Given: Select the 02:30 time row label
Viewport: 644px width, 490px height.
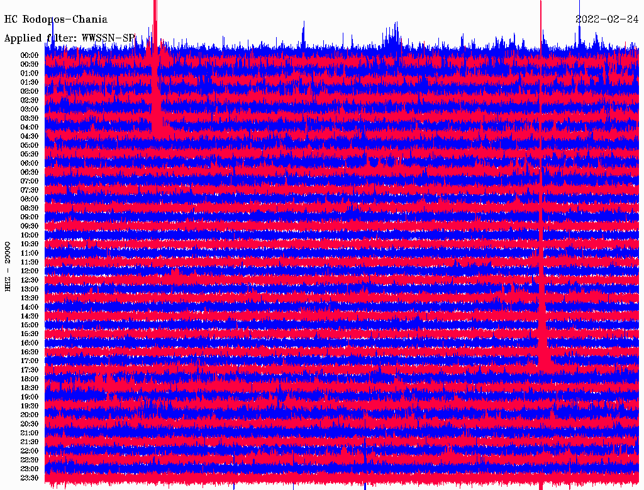Looking at the screenshot, I should pos(30,100).
